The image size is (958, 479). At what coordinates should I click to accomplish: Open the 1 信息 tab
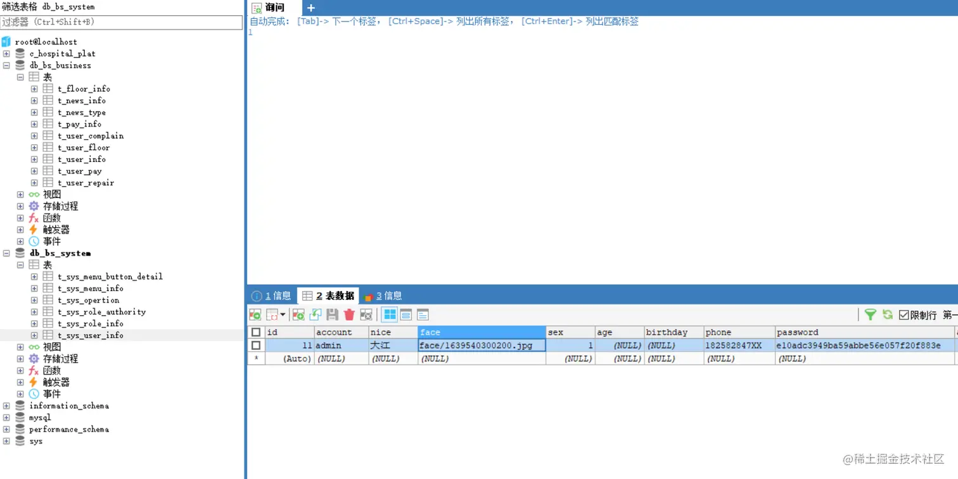[271, 295]
